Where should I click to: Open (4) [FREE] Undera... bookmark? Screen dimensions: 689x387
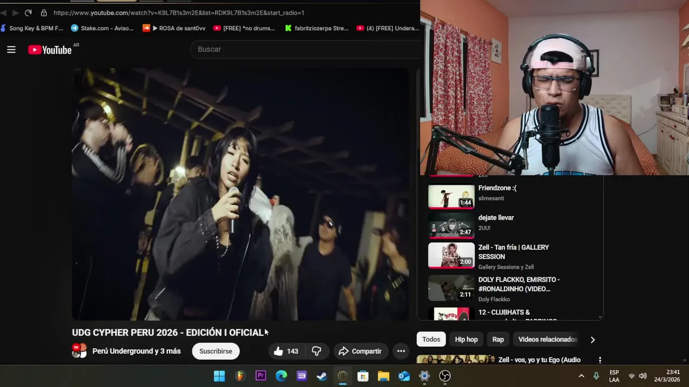[388, 28]
